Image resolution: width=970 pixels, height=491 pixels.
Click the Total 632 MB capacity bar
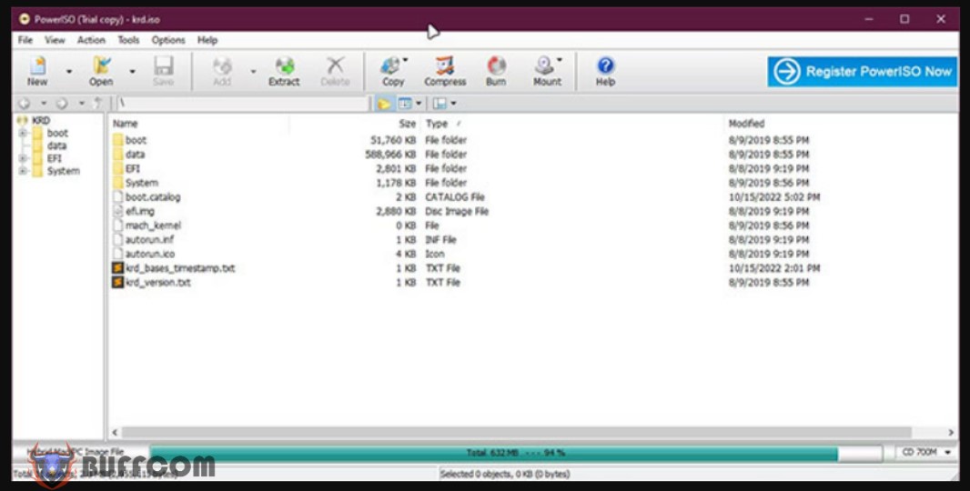(x=516, y=453)
